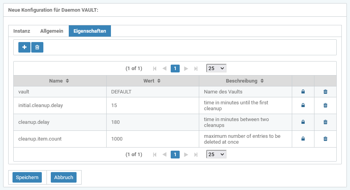Open the Allgemein tab

(x=52, y=31)
